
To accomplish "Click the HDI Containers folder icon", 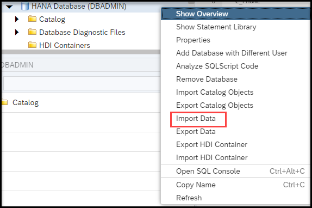I will coord(32,45).
